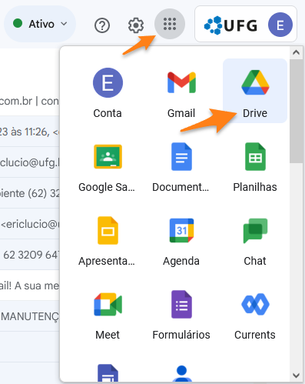The height and width of the screenshot is (384, 305).
Task: Open Gmail settings gear
Action: (136, 25)
